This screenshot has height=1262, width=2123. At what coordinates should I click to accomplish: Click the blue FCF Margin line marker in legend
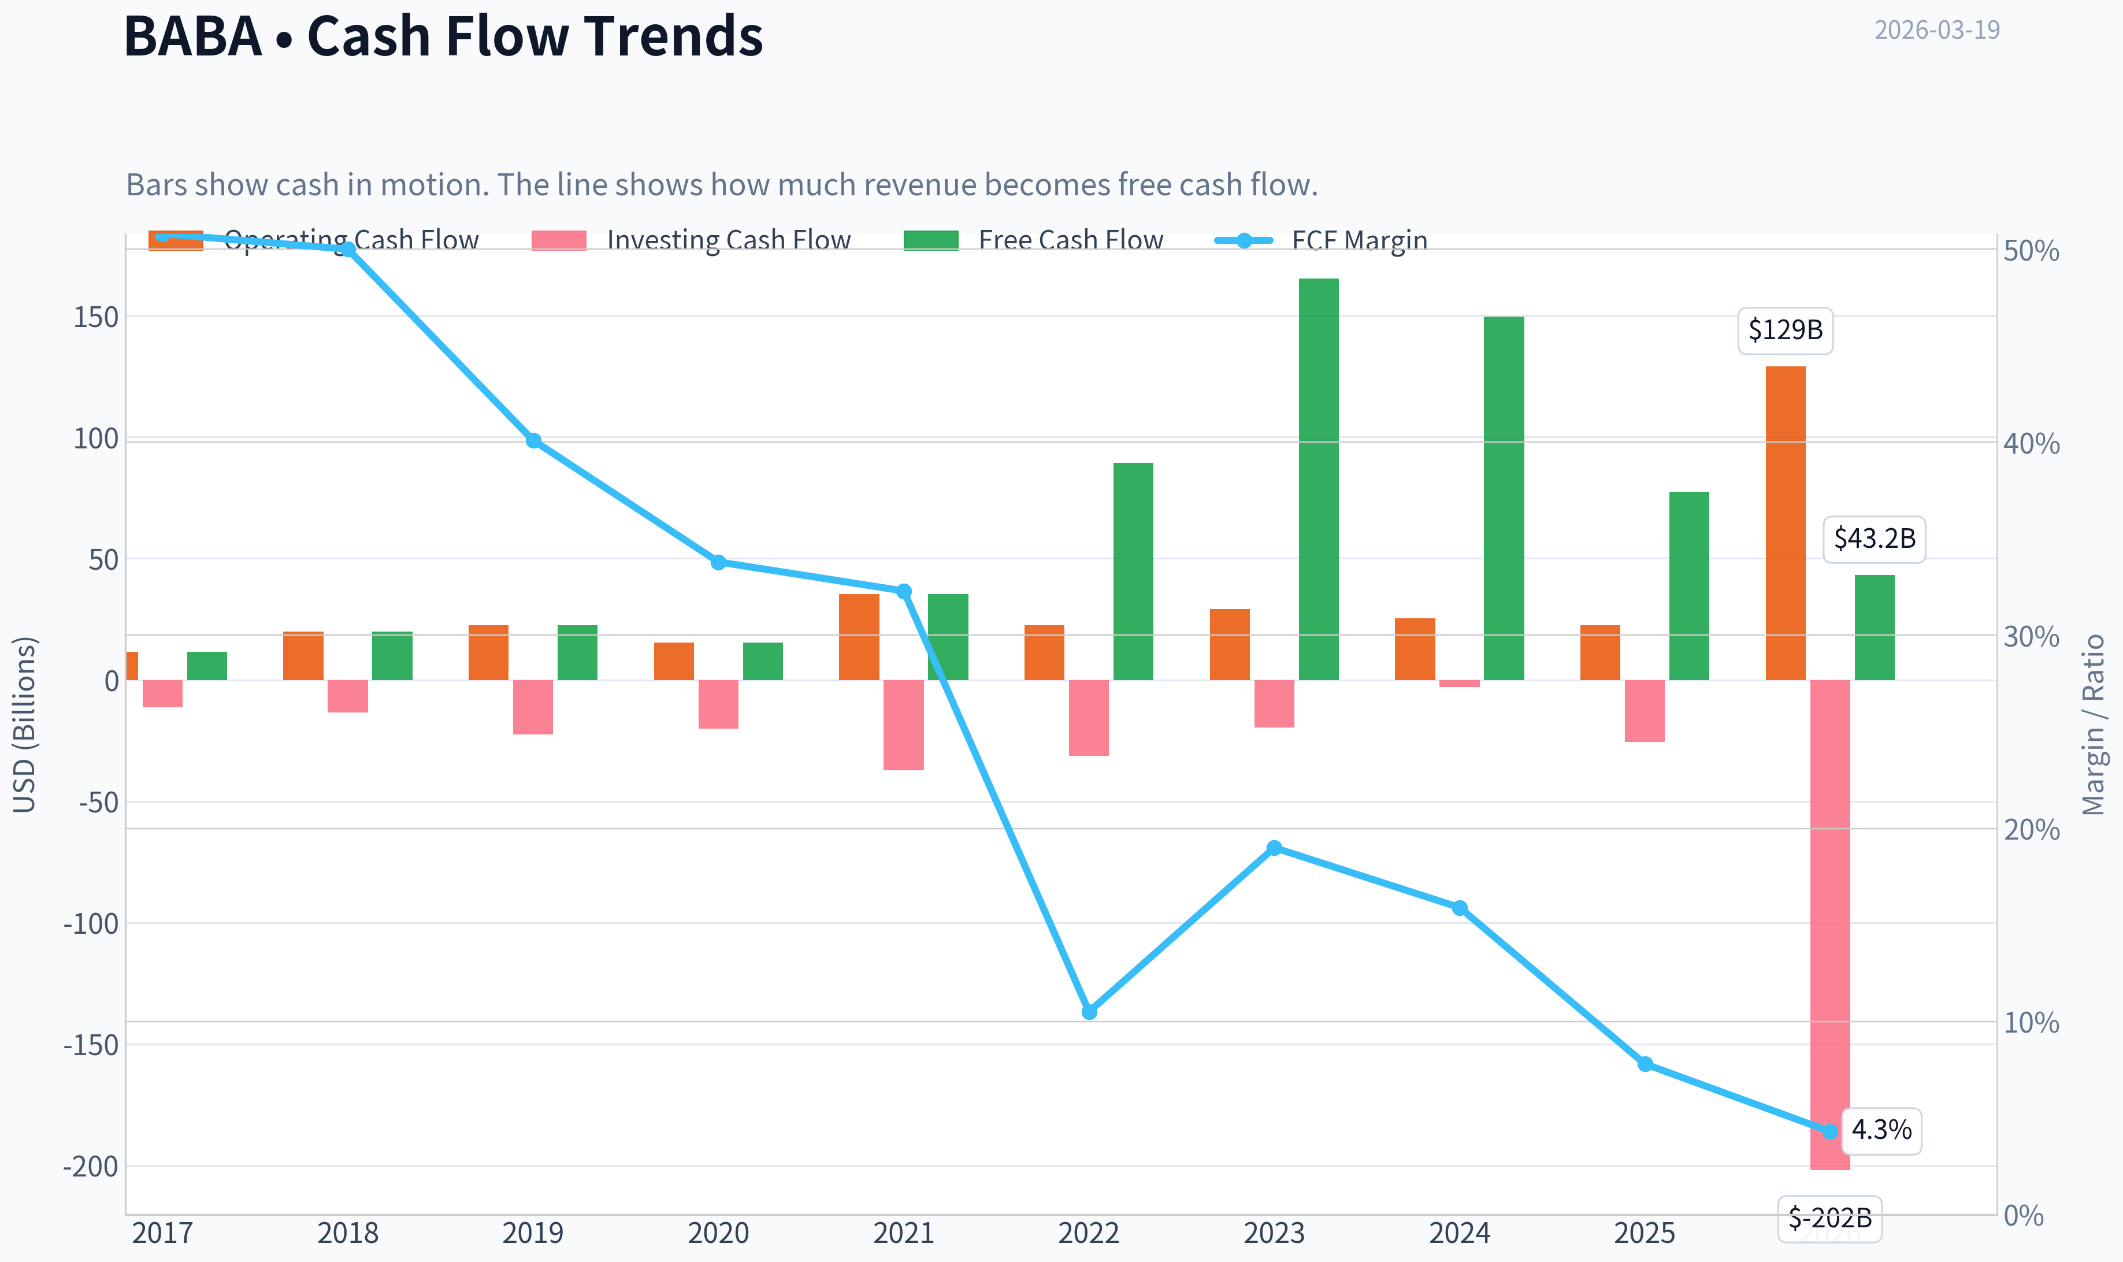tap(1244, 240)
